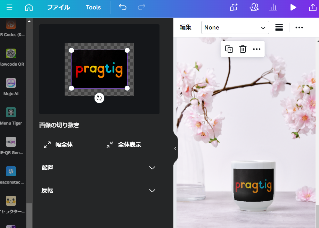
Task: Redo the last action
Action: pos(141,7)
